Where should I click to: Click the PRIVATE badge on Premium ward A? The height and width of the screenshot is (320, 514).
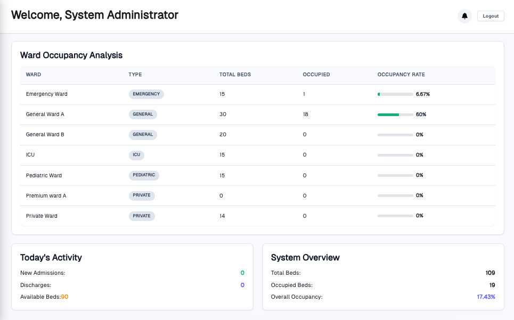142,195
